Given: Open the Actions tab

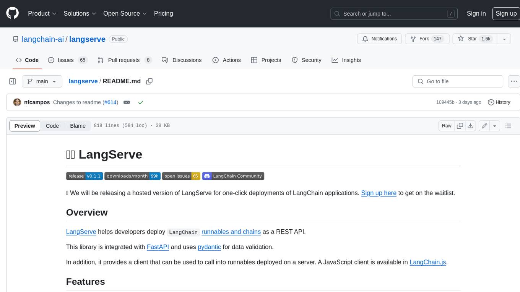Looking at the screenshot, I should (x=227, y=60).
